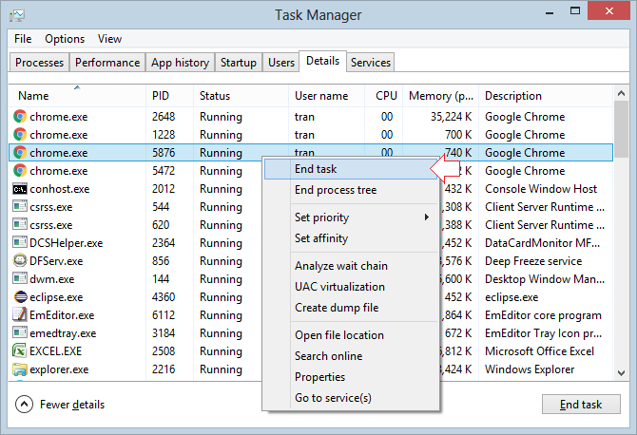Click the Chrome icon for PID 5876
Screen dimensions: 637x435
[x=20, y=153]
